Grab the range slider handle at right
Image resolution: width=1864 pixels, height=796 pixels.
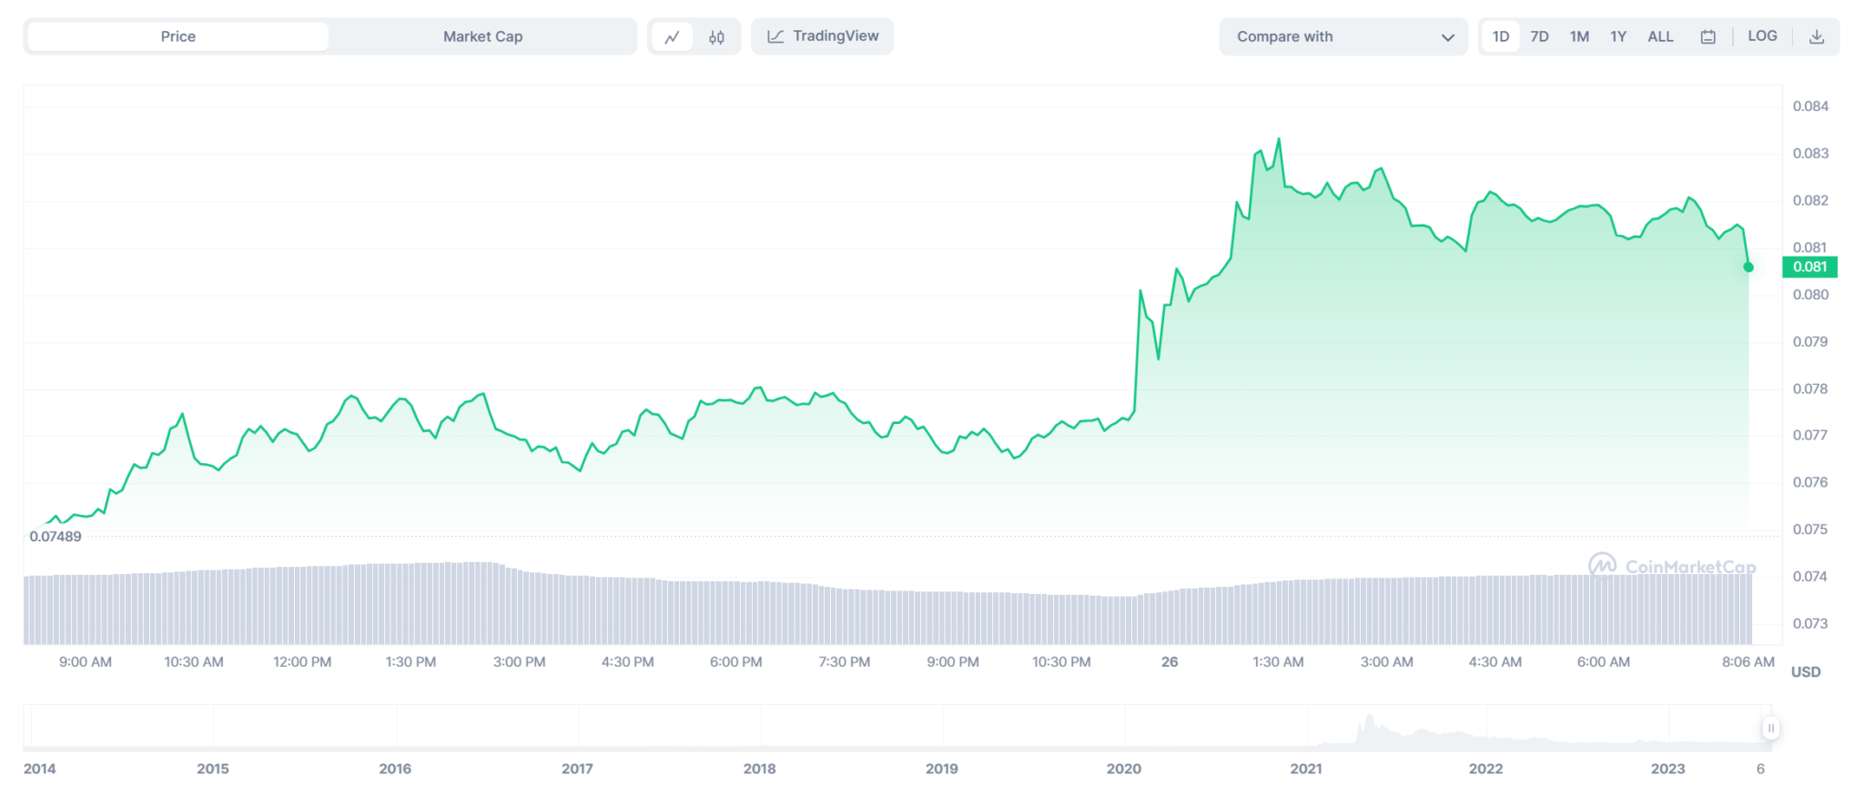tap(1771, 728)
